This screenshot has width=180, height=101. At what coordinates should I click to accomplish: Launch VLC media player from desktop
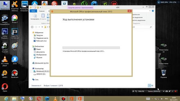pos(5,61)
